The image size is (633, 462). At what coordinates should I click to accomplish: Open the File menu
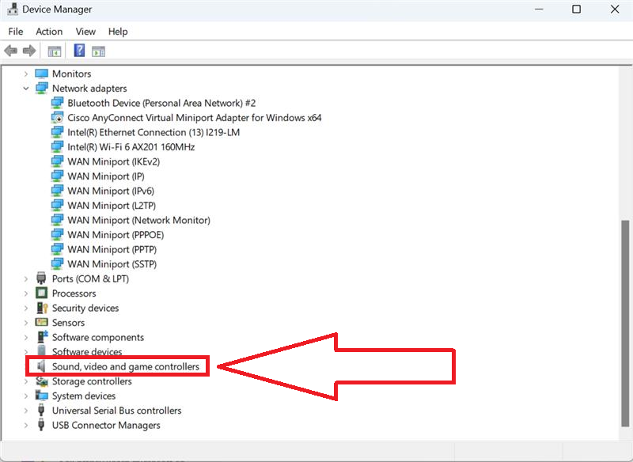pos(16,32)
